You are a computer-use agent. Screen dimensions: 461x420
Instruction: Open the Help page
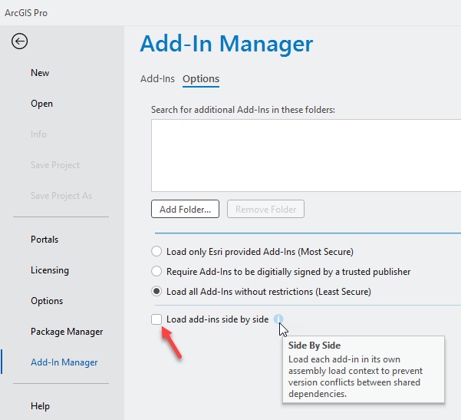(x=40, y=406)
